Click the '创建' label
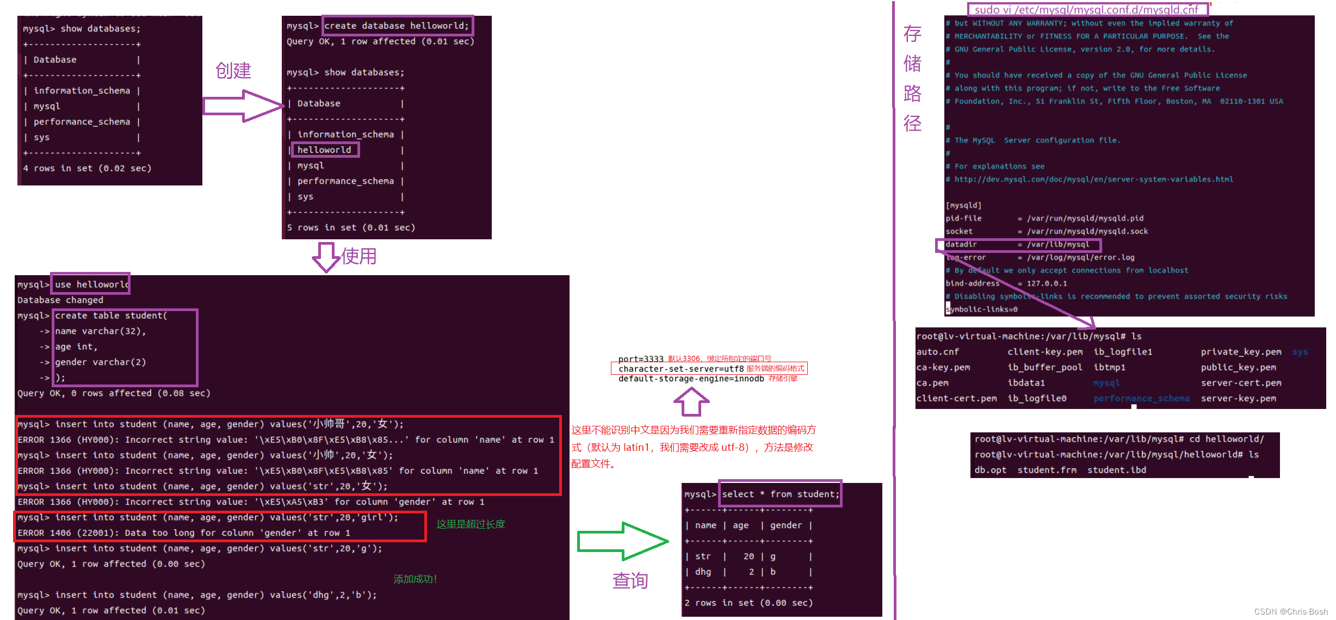The image size is (1336, 620). (233, 71)
